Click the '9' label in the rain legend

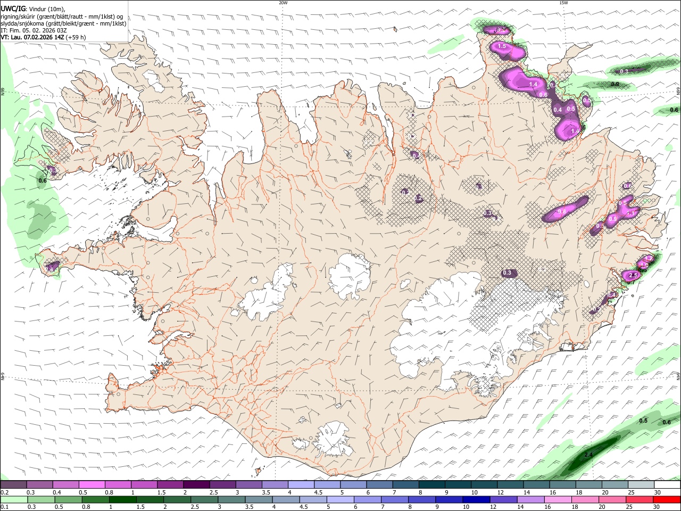pyautogui.click(x=438, y=507)
